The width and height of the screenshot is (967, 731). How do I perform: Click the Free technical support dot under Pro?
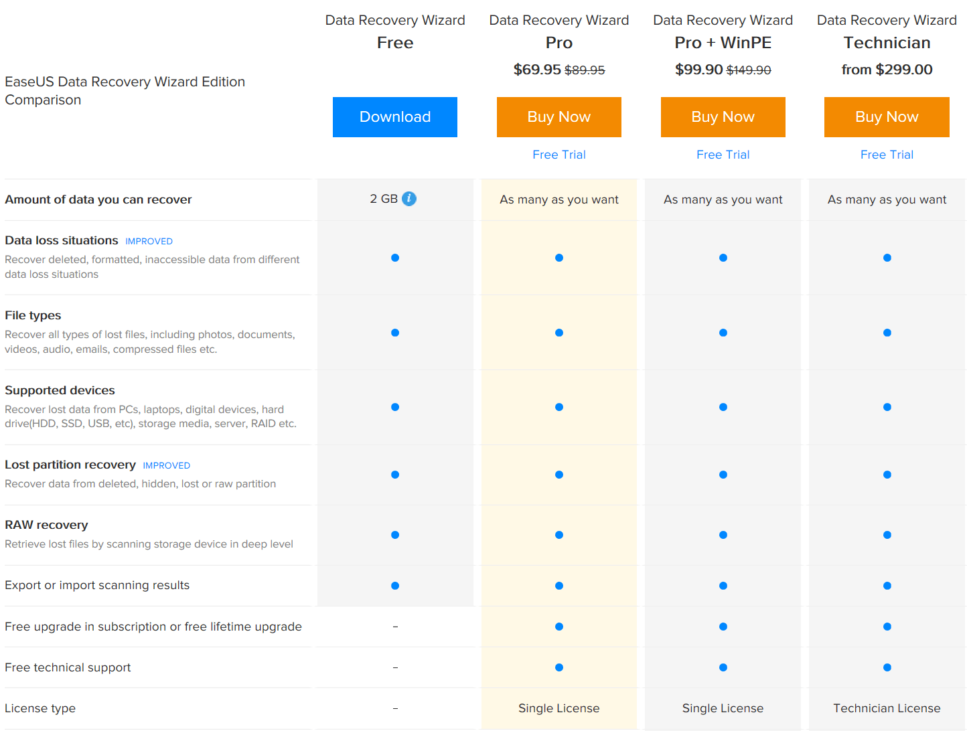click(559, 667)
